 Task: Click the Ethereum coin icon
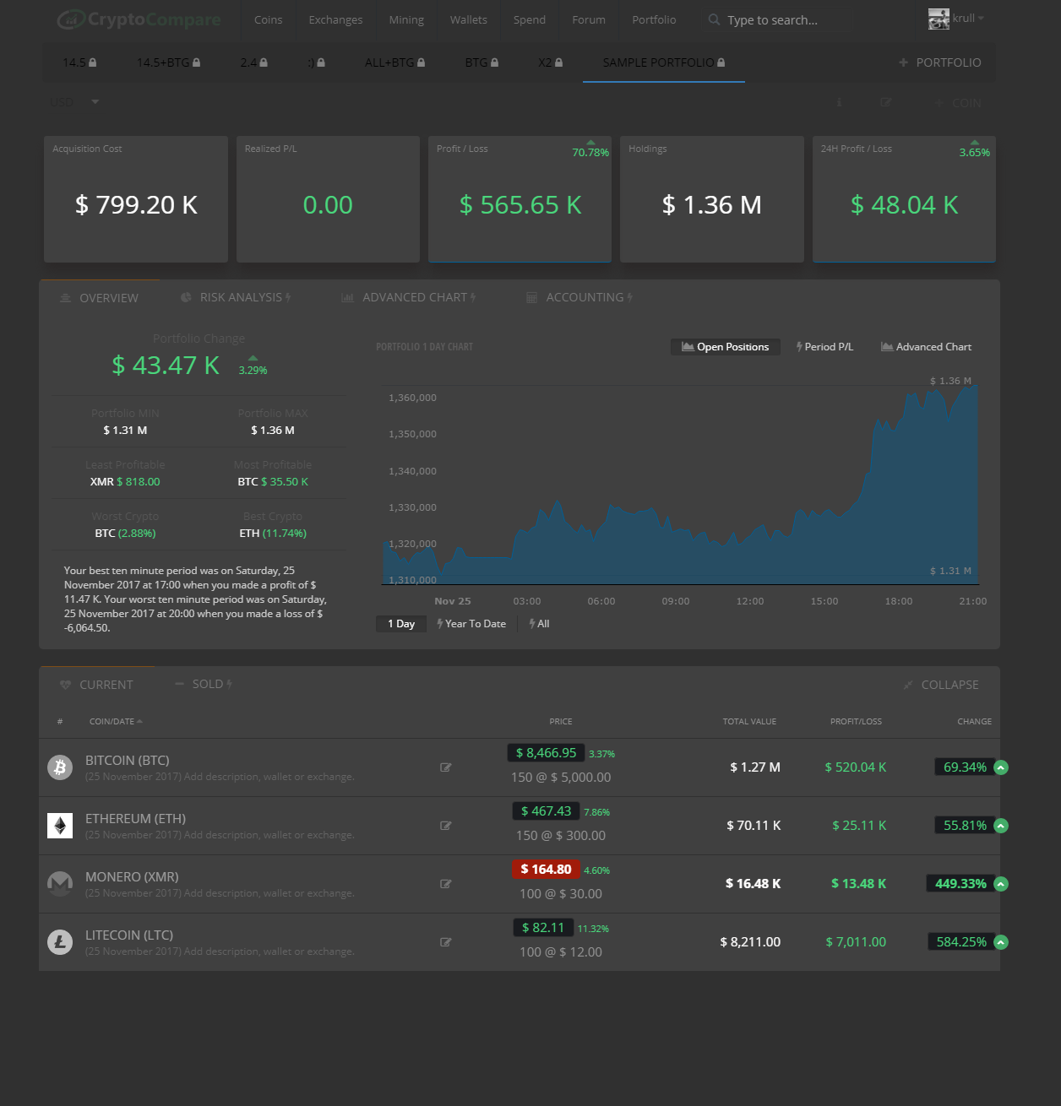click(x=60, y=826)
